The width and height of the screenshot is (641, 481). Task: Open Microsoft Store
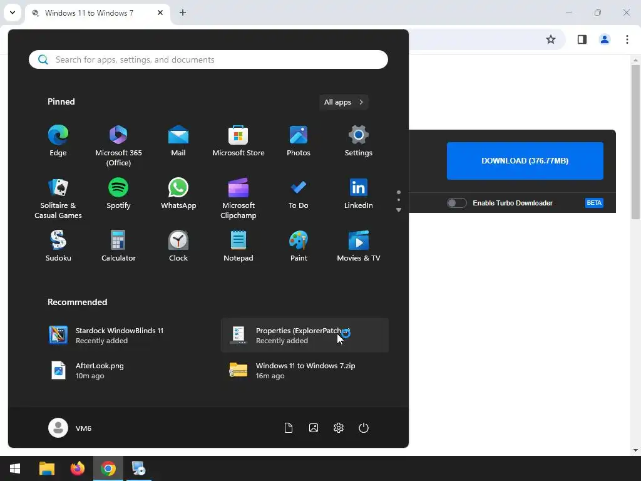click(x=238, y=141)
